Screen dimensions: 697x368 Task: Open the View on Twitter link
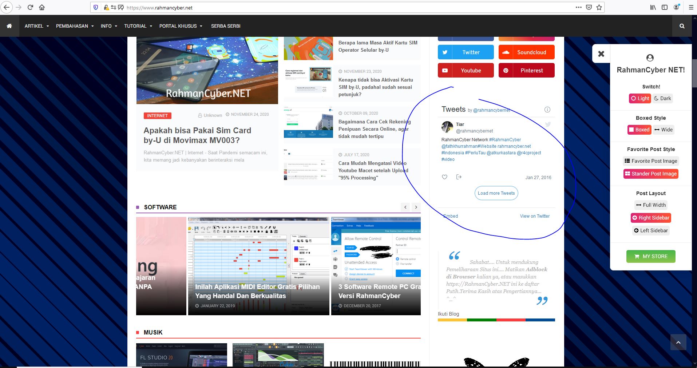tap(535, 216)
